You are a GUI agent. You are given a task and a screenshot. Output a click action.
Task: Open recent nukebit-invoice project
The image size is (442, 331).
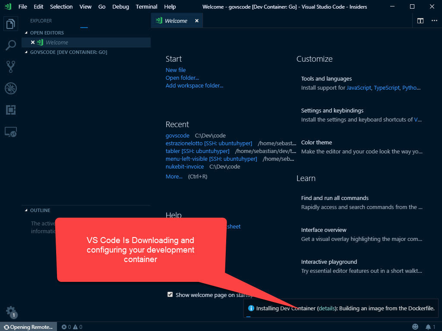click(185, 167)
